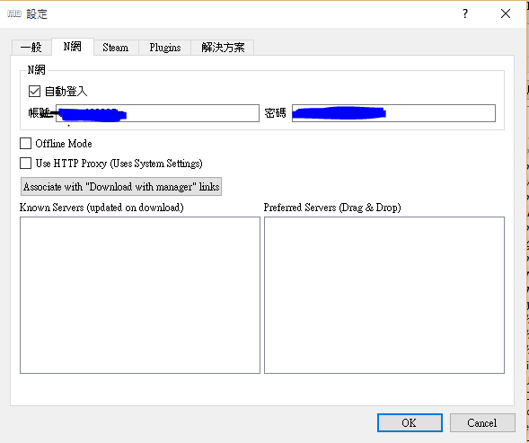The image size is (529, 443).
Task: Click the question mark help icon
Action: coord(465,13)
